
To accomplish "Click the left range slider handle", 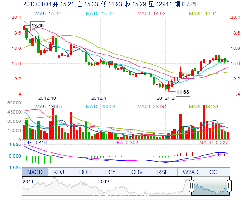I will [192, 186].
